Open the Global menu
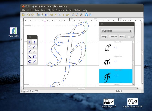Viewport: 152px width, 111px height. click(x=77, y=10)
